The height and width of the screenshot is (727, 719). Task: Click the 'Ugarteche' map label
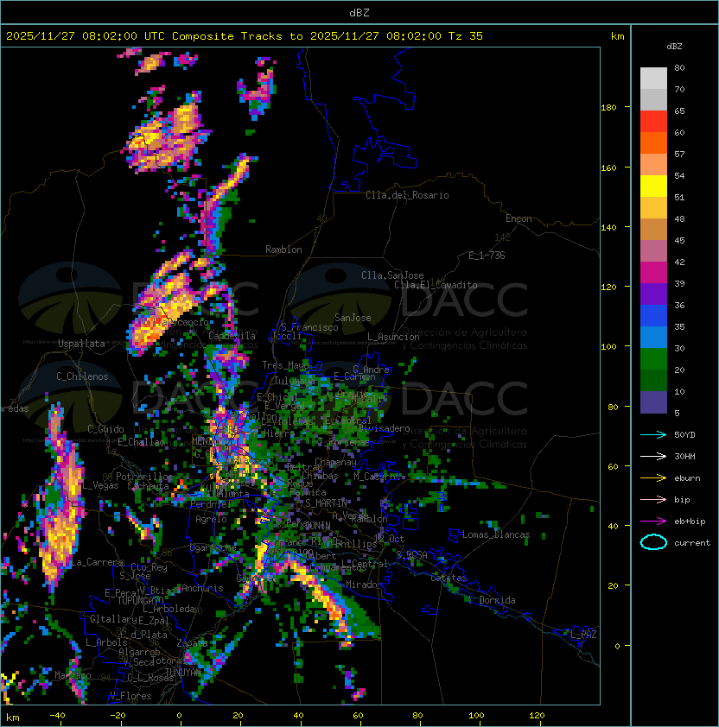coord(213,547)
